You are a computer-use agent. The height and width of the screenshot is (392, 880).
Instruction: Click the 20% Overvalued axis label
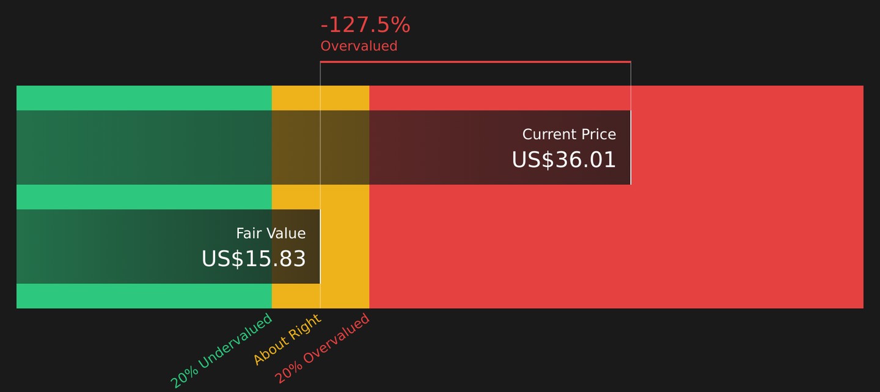pos(323,348)
